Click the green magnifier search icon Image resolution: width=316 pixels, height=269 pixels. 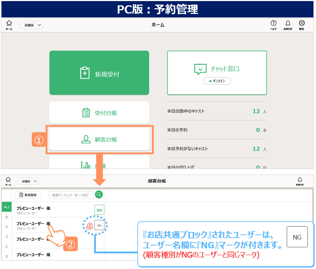pyautogui.click(x=99, y=195)
